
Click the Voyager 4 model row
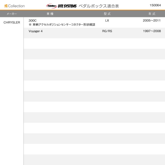36,31
